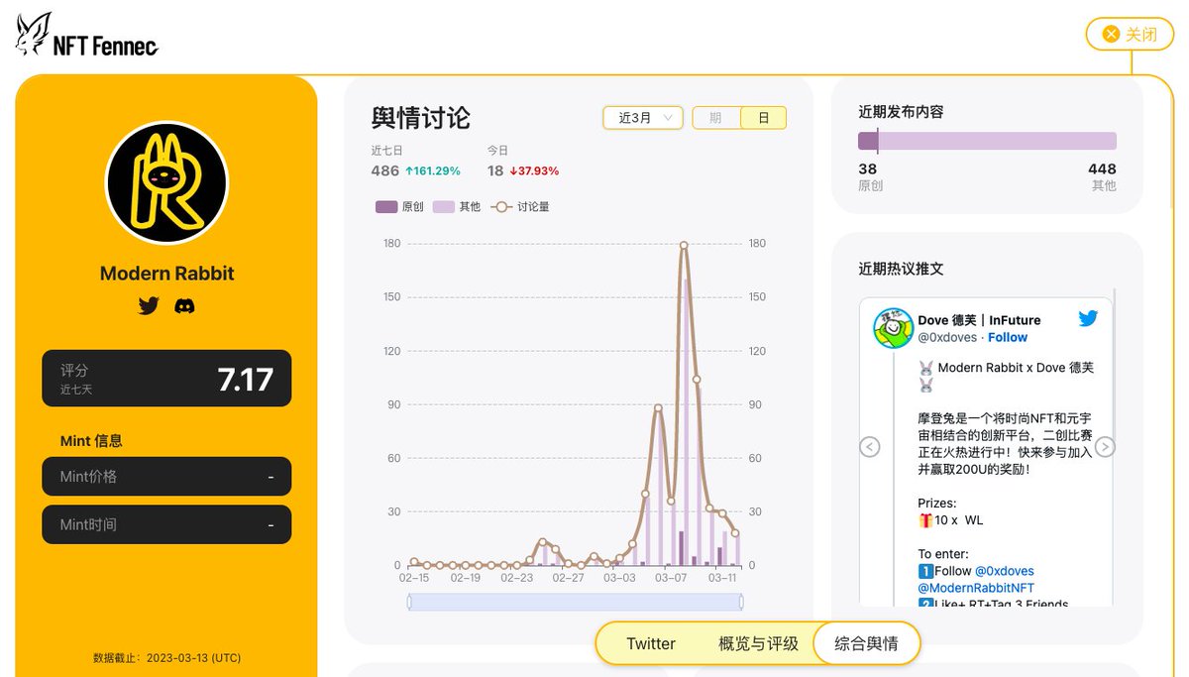Viewport: 1189px width, 677px height.
Task: Click the Modern Rabbit project name
Action: click(x=166, y=274)
